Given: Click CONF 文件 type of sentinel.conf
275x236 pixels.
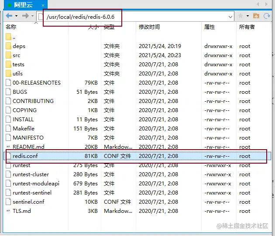Looking at the screenshot, I should tap(117, 202).
